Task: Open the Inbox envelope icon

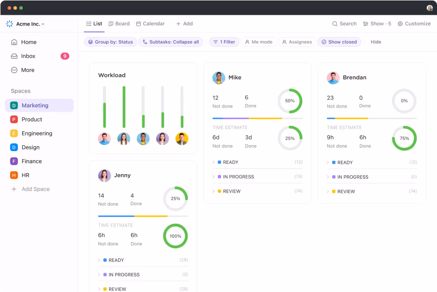Action: (14, 56)
